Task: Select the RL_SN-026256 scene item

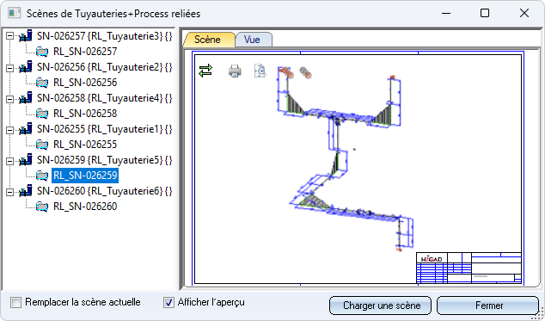Action: (x=85, y=83)
